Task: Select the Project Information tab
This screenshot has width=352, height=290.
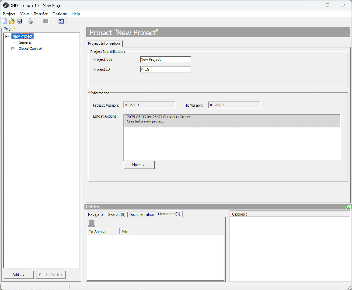Action: pyautogui.click(x=104, y=43)
